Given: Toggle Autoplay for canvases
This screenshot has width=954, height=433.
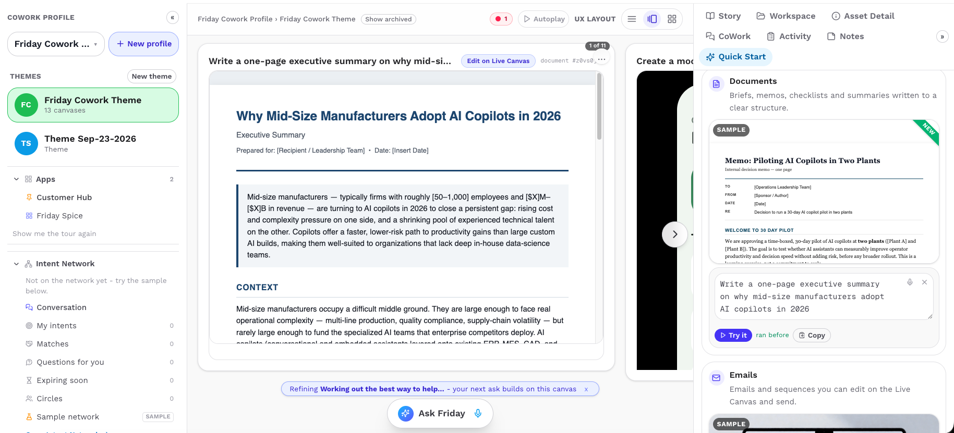Looking at the screenshot, I should pos(544,19).
